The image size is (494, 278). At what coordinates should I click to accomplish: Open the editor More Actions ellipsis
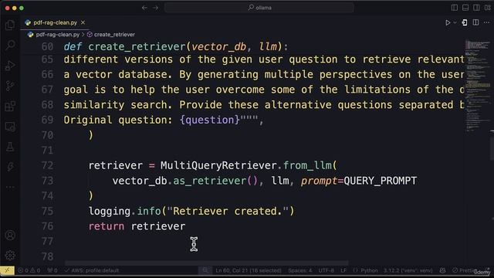[487, 22]
